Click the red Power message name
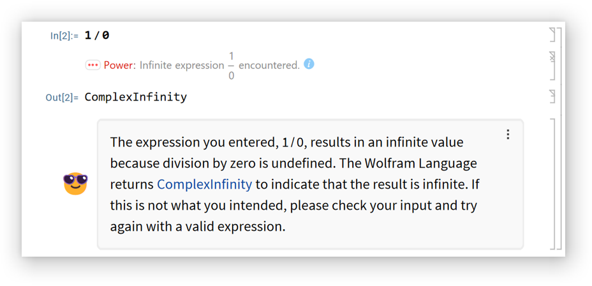592x286 pixels. click(x=120, y=65)
